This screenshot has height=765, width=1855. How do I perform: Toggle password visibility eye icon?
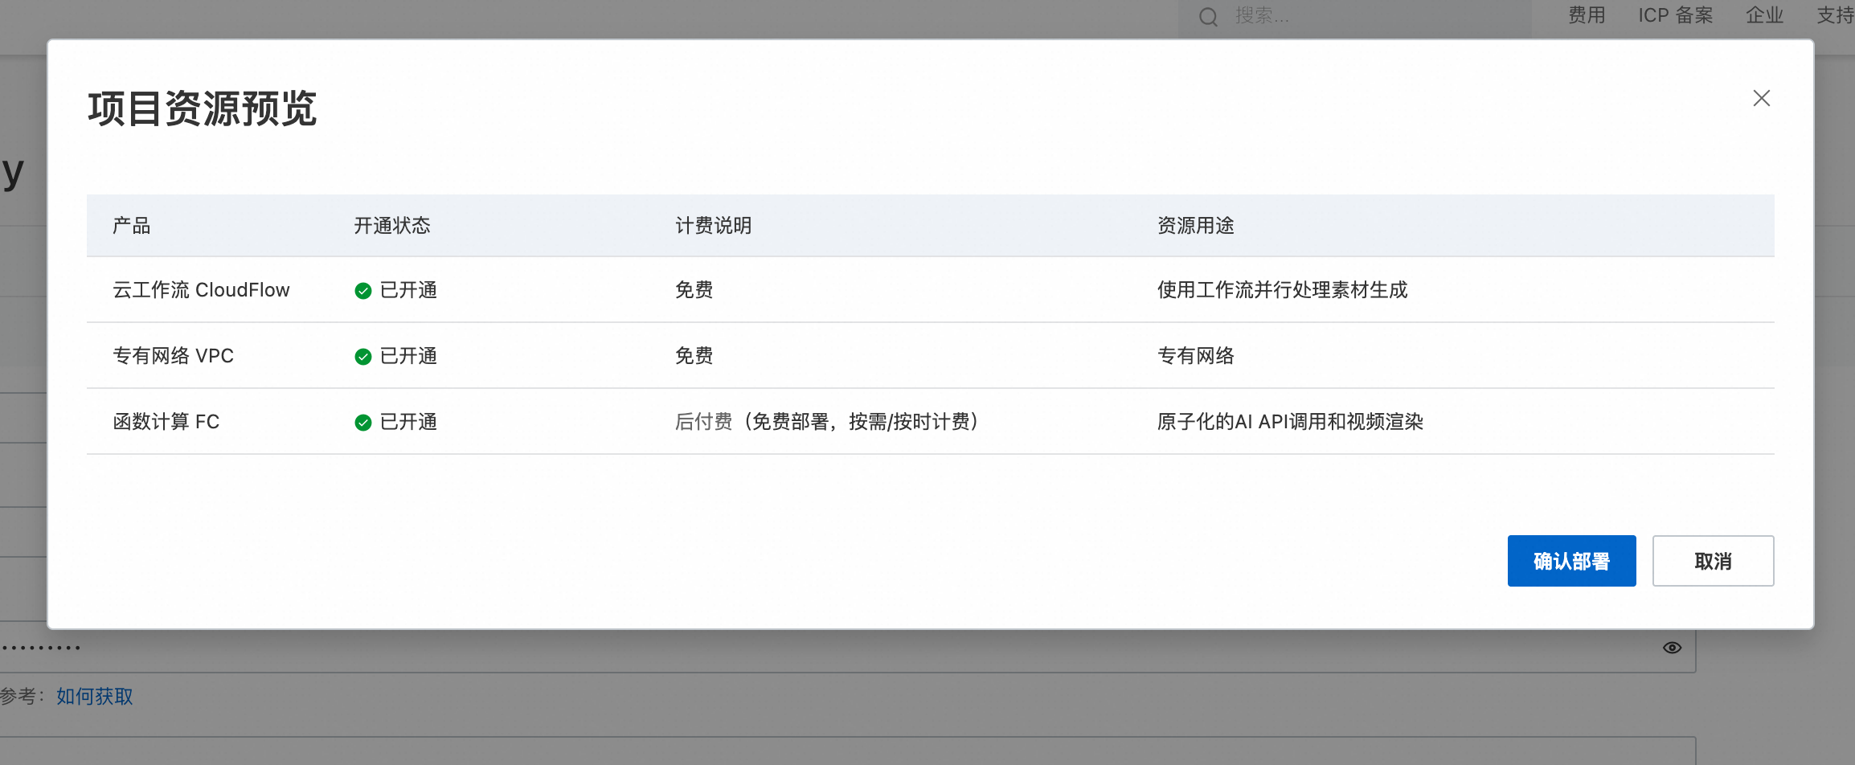tap(1672, 648)
